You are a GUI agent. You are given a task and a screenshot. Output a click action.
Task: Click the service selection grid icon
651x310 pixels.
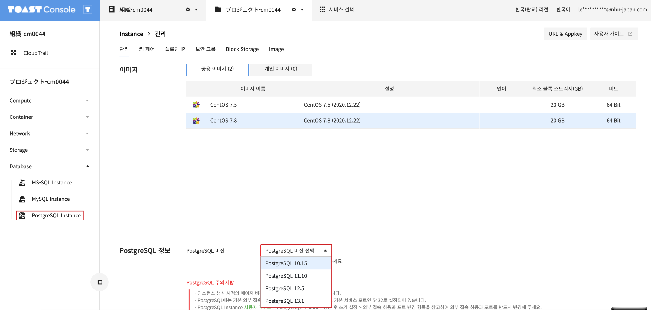pos(323,9)
